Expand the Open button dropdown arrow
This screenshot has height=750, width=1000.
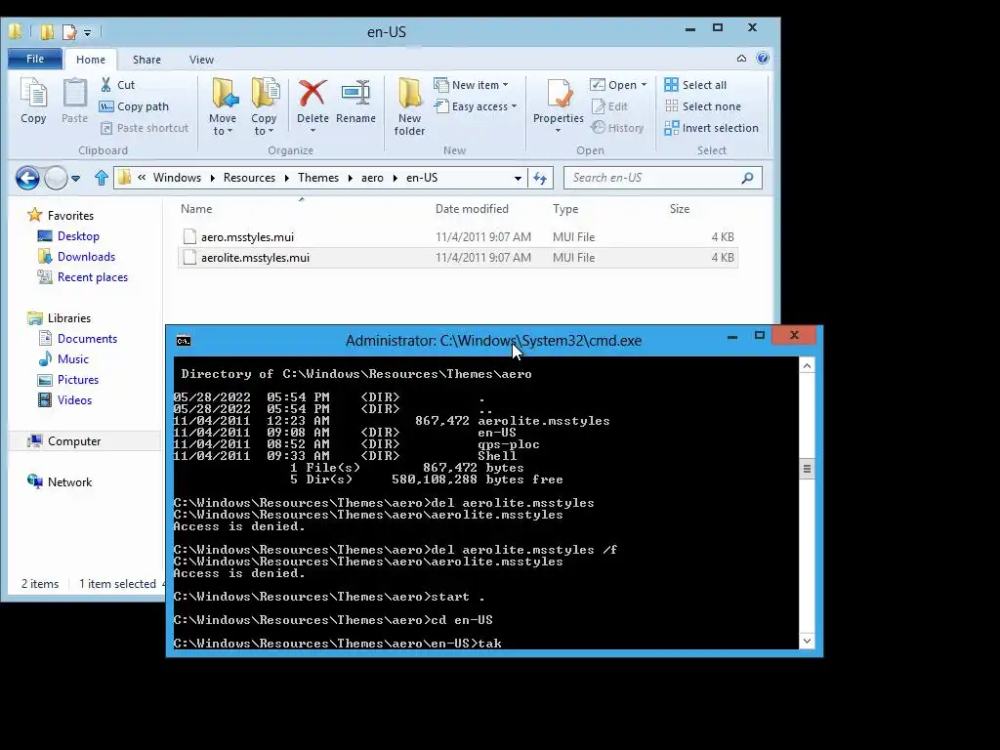645,85
